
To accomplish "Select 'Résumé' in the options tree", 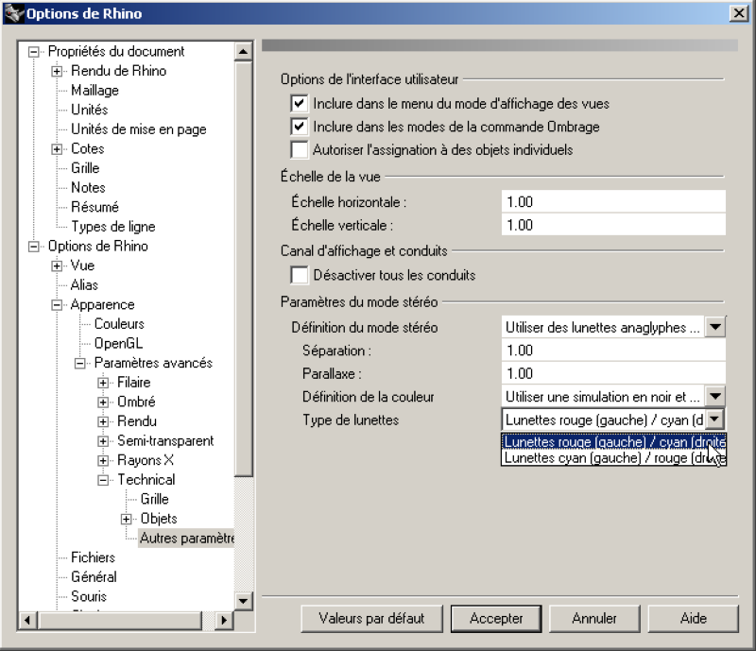I will (94, 207).
